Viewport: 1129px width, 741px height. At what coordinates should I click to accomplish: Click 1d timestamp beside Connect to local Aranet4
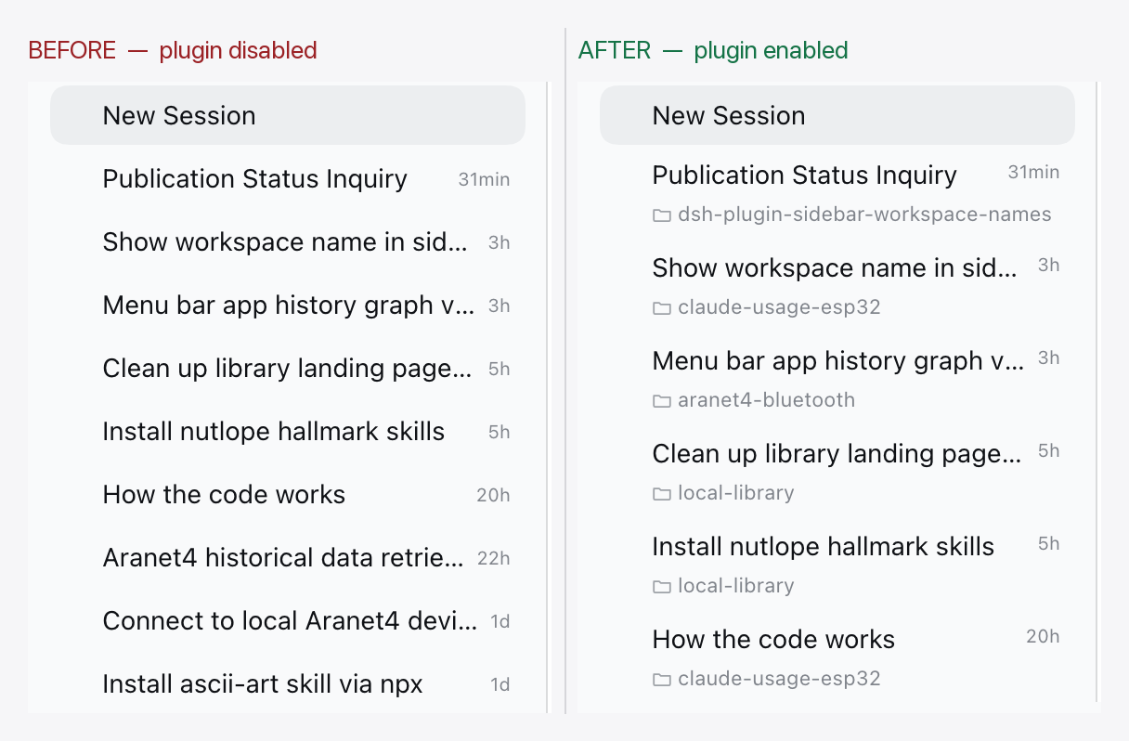point(500,621)
